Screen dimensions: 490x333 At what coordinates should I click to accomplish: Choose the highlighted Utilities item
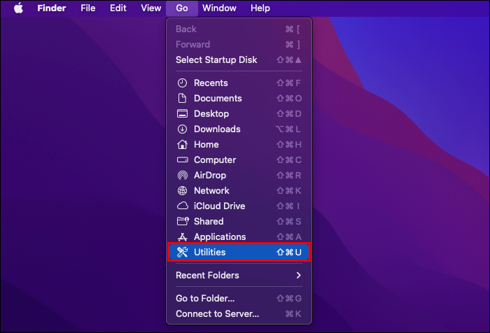tap(239, 252)
